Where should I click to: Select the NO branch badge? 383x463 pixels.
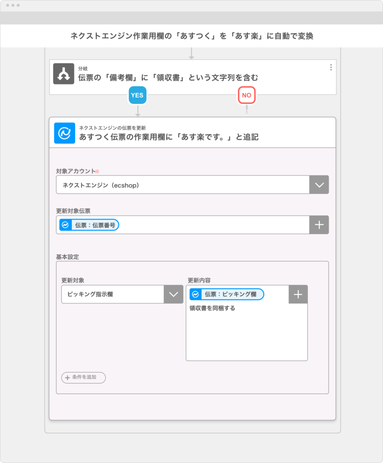246,95
